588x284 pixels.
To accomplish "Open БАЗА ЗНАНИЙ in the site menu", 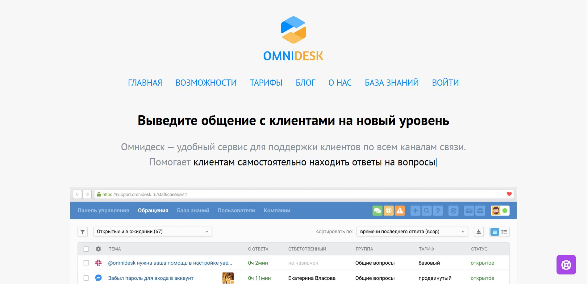I will pyautogui.click(x=392, y=83).
